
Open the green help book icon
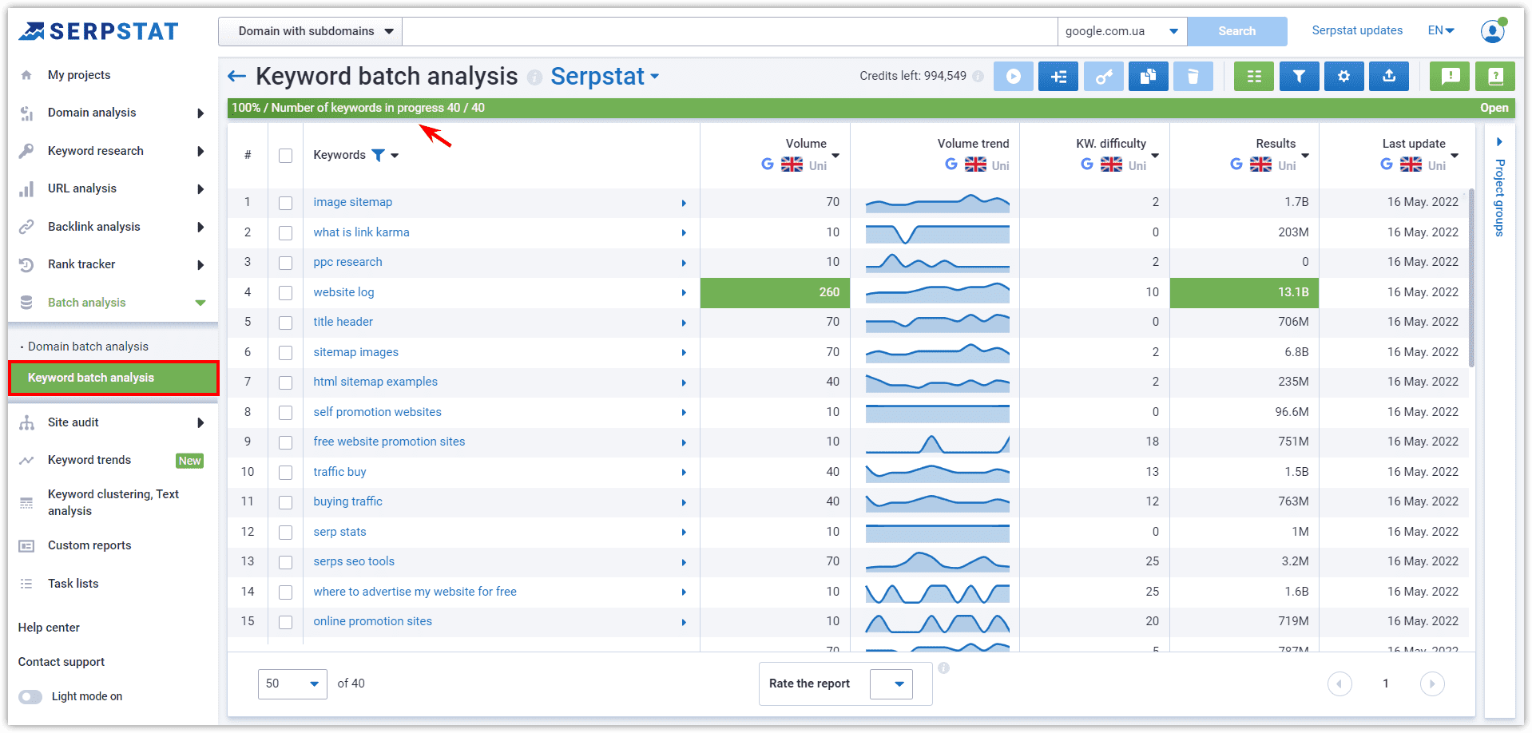(x=1495, y=77)
